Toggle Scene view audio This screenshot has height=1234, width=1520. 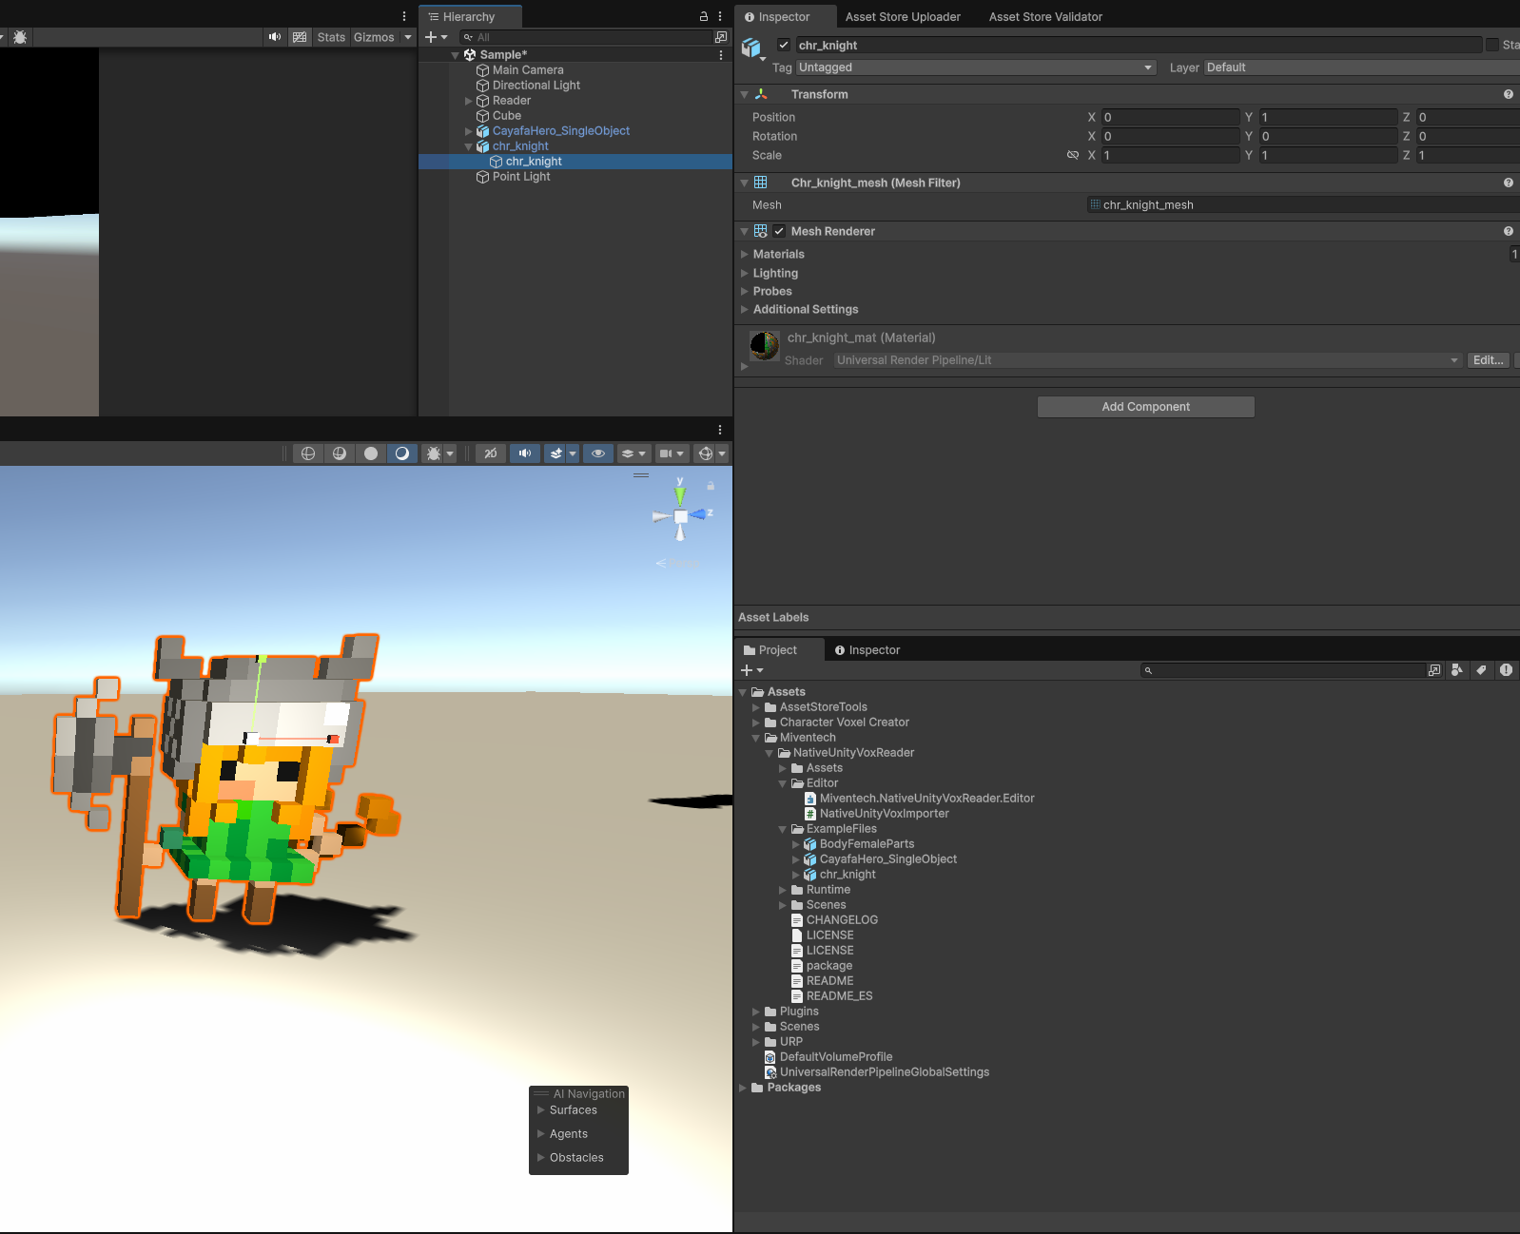(x=524, y=453)
